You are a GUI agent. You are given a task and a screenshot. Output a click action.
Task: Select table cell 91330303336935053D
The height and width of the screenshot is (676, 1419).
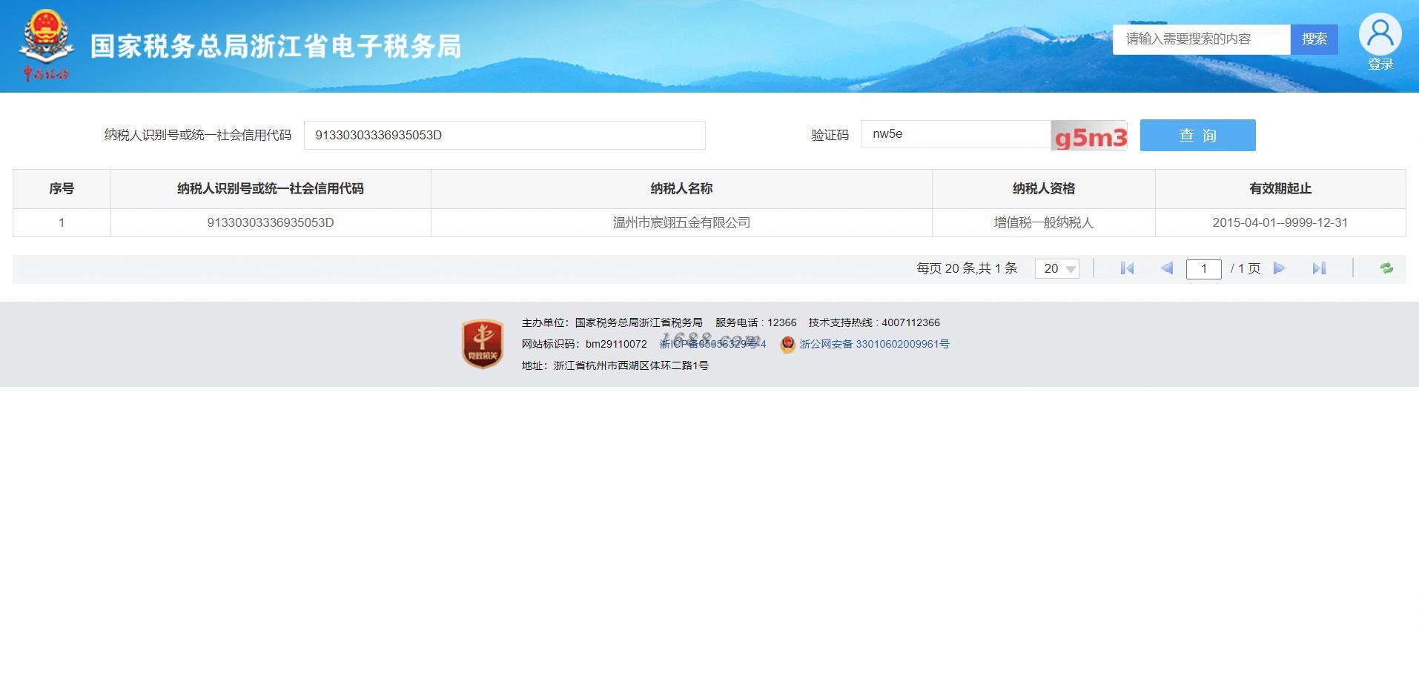[271, 222]
